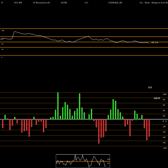Open the mini overview chart thumbnail
Screen dimensions: 168x168
point(83,161)
